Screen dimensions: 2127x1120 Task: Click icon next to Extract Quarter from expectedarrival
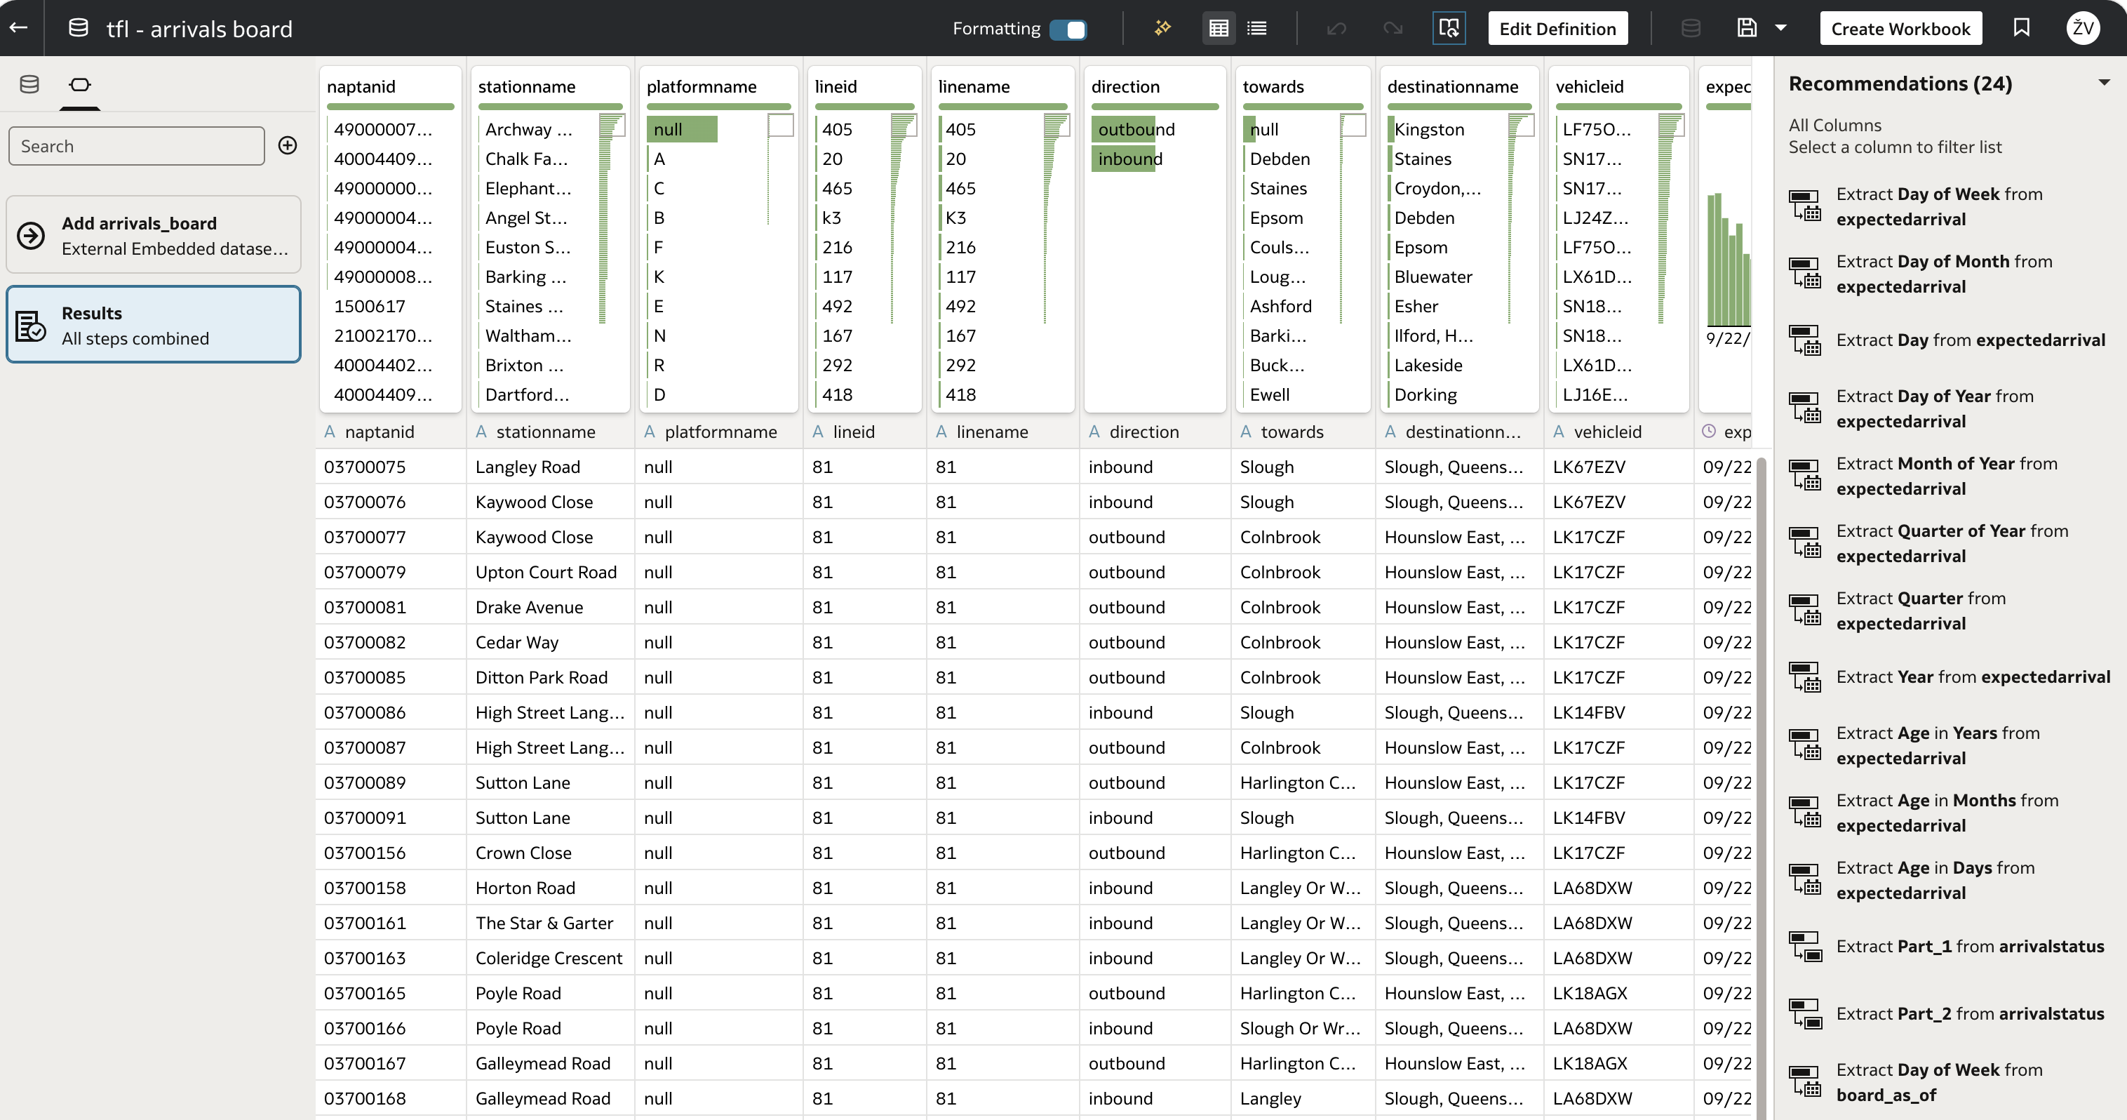[1805, 610]
